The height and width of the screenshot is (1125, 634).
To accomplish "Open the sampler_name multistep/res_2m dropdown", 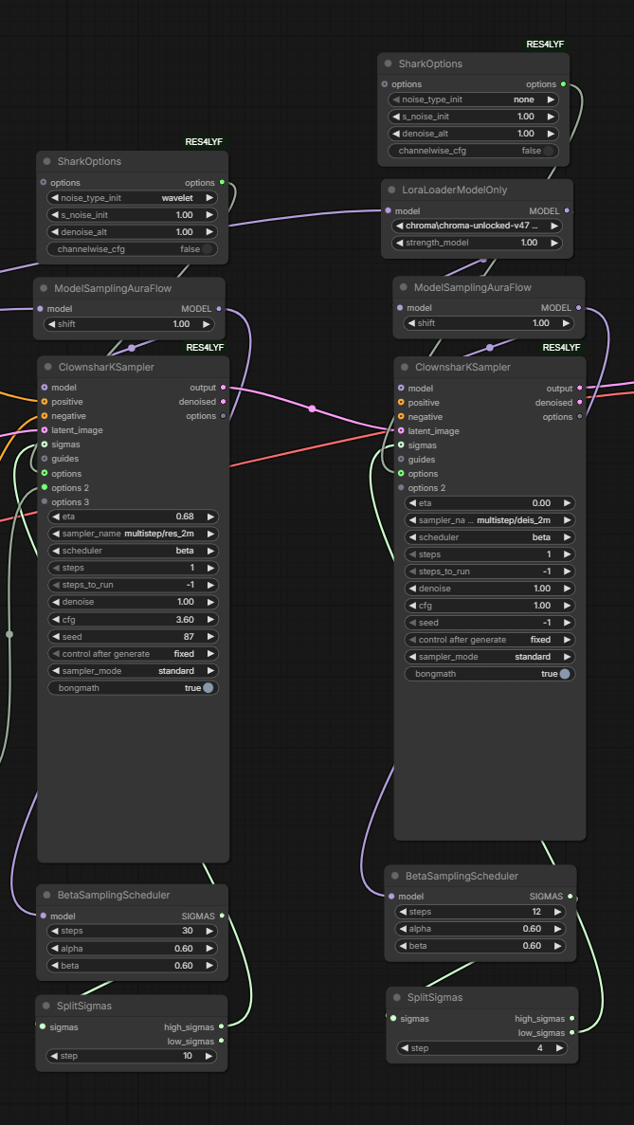I will (x=134, y=534).
